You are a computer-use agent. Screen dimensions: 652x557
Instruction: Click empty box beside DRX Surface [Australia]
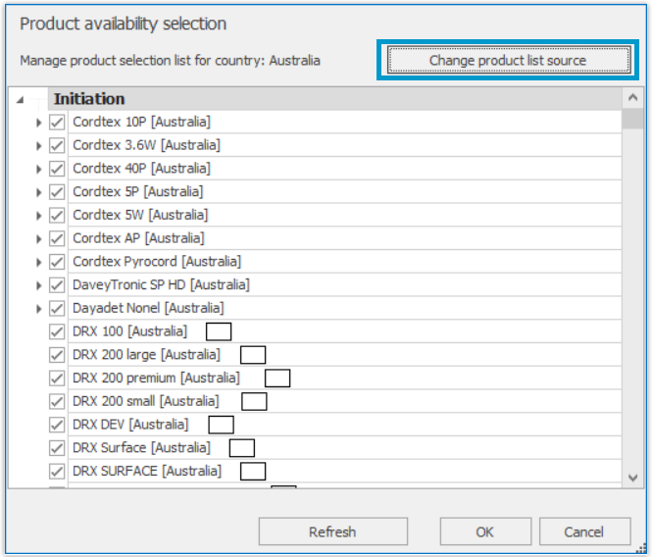242,448
